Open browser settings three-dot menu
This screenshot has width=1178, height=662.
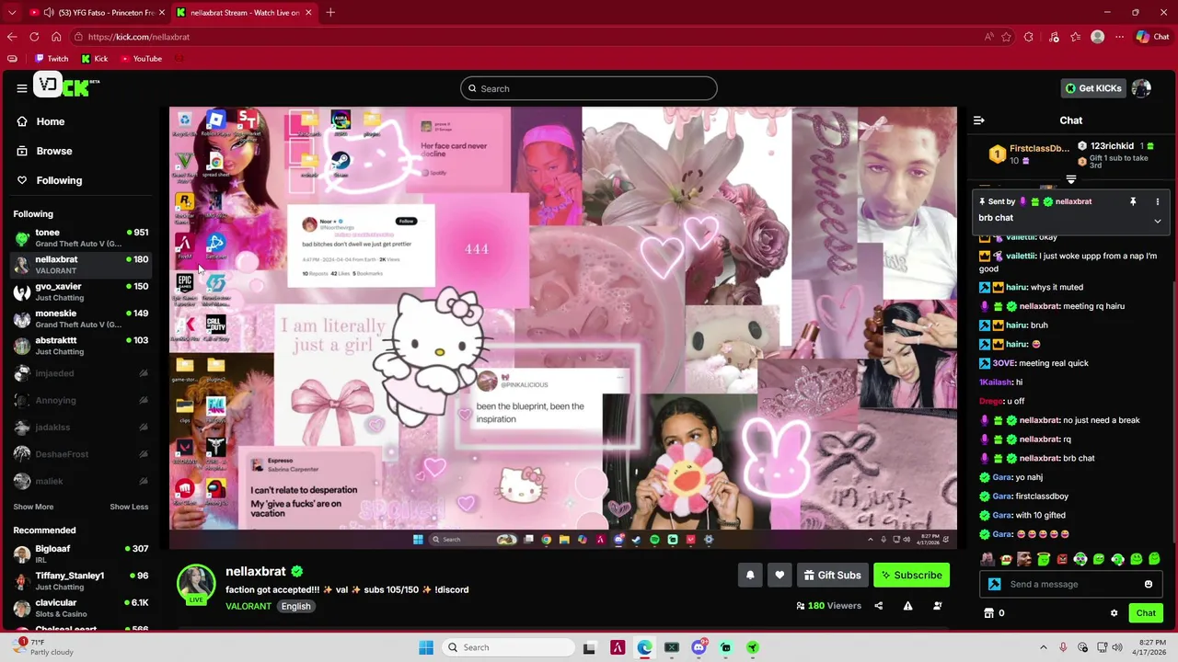[x=1119, y=37]
